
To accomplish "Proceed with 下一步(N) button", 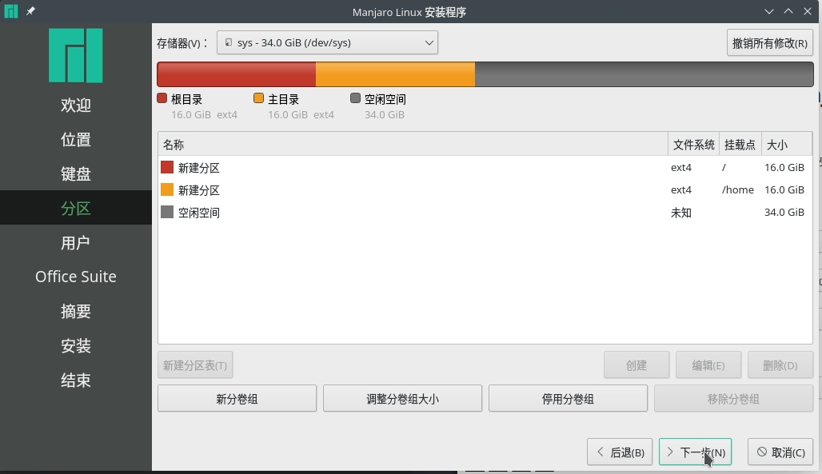I will 695,452.
